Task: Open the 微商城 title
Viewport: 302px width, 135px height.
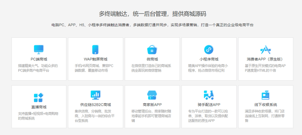Action: point(152,59)
